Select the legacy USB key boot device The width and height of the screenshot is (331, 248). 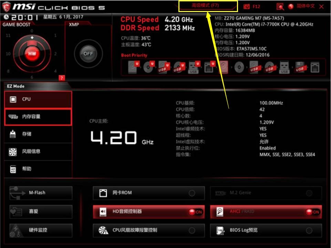tap(285, 67)
